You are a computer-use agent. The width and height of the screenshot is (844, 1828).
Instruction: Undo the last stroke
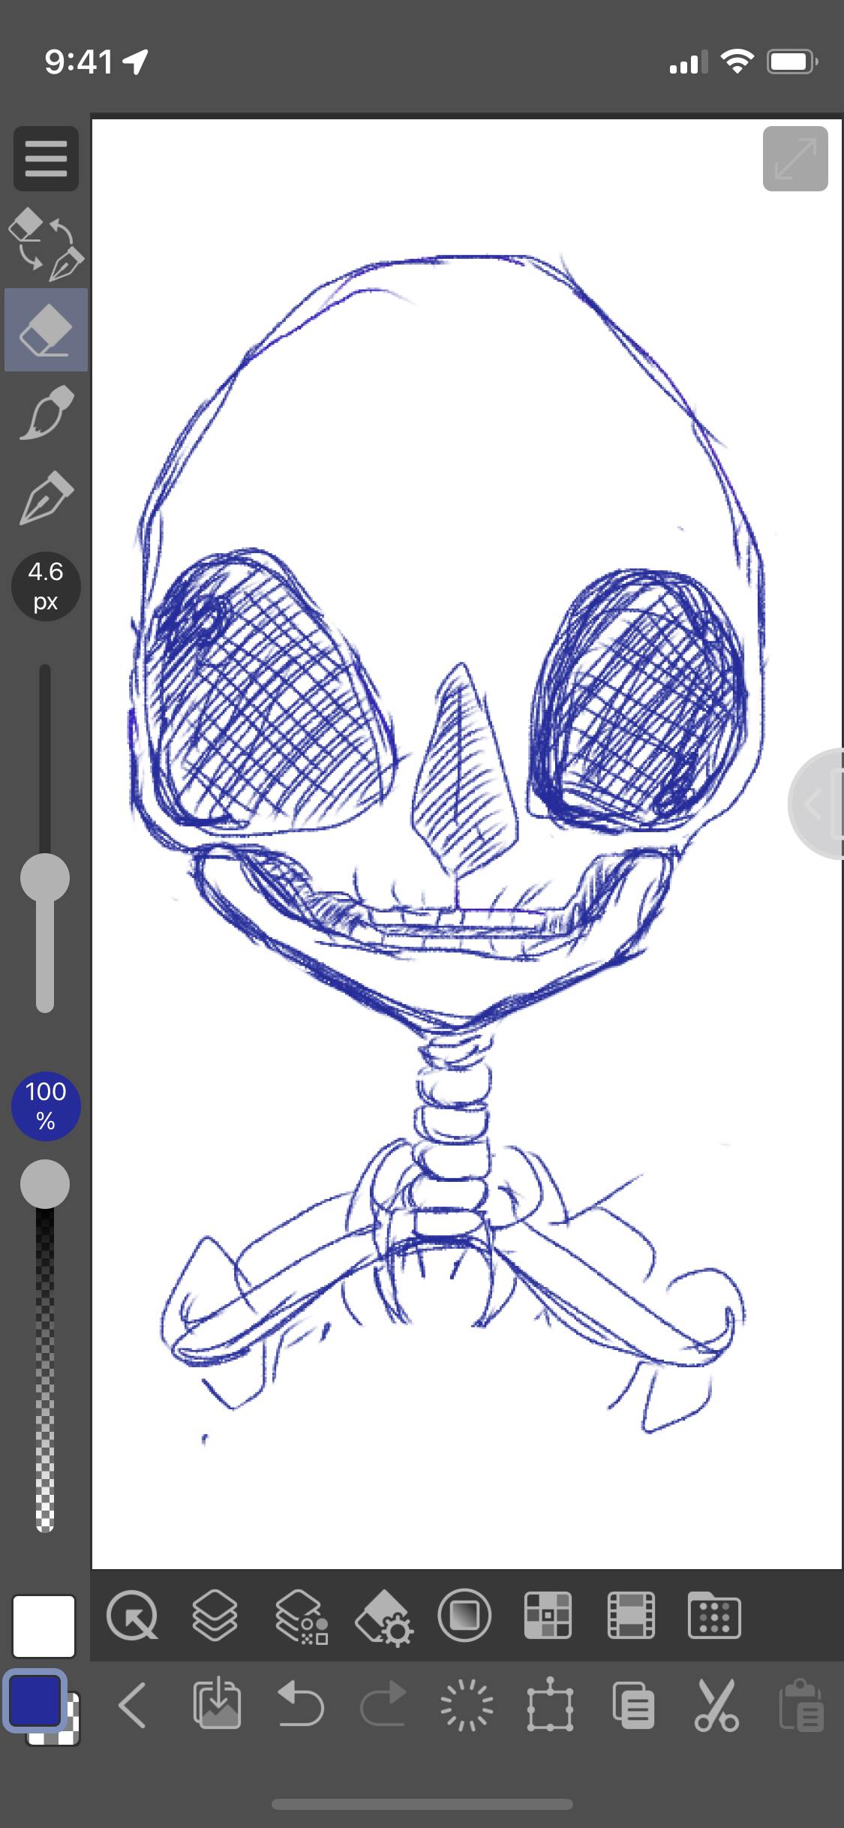tap(301, 1703)
